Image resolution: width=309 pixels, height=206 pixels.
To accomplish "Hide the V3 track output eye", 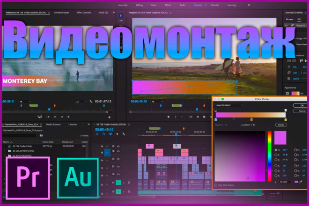I will click(118, 159).
